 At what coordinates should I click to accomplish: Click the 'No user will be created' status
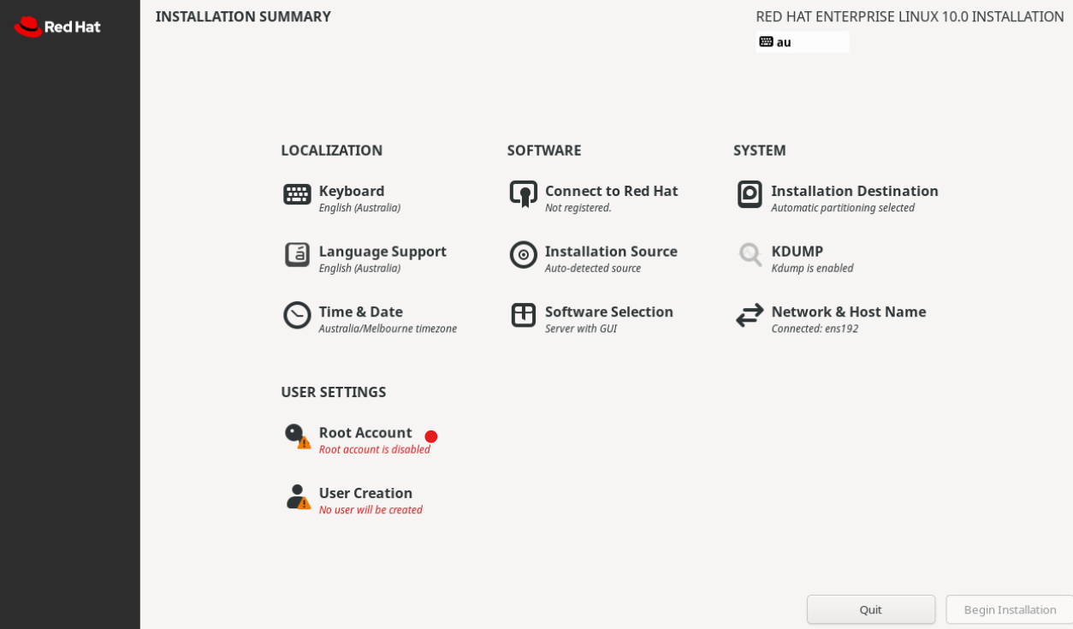(371, 510)
